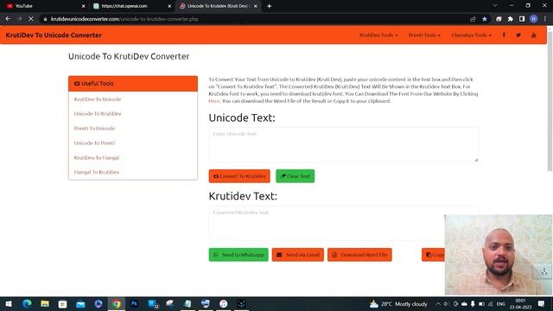
Task: Expand the KrutiDev Tools dropdown
Action: (378, 35)
